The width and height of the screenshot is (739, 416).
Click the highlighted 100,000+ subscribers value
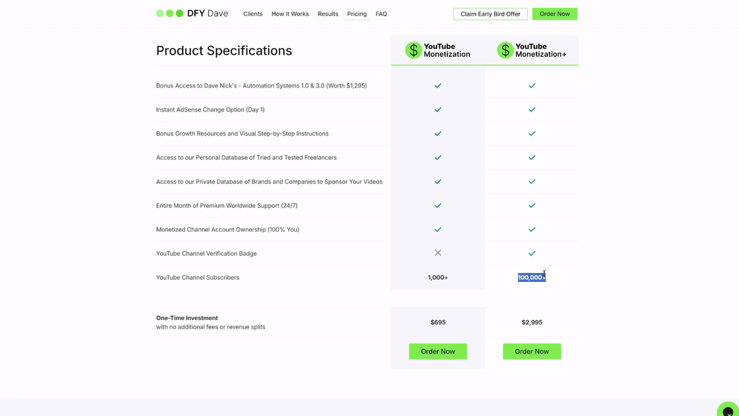point(532,278)
